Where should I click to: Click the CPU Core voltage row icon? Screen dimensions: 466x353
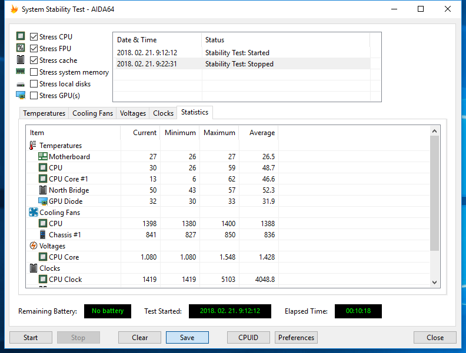(43, 257)
